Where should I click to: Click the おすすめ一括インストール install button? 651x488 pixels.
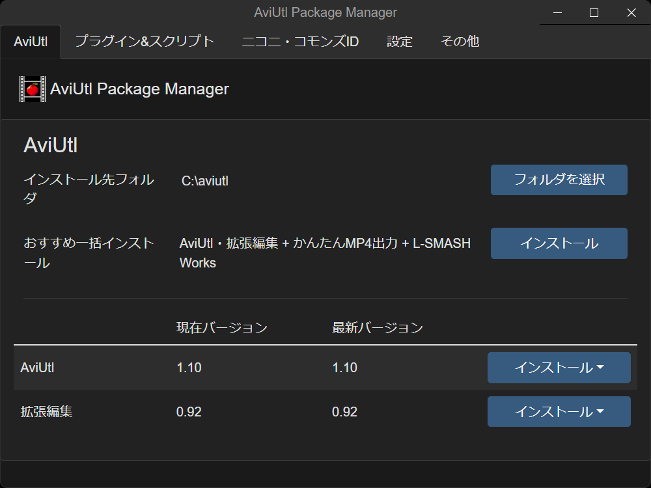tap(559, 243)
